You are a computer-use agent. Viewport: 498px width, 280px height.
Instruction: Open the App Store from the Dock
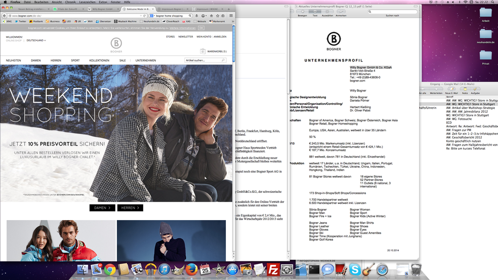(x=232, y=270)
